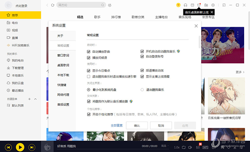Screen dimensions: 250x152
Task: Open the mail messages icon
Action: [192, 5]
